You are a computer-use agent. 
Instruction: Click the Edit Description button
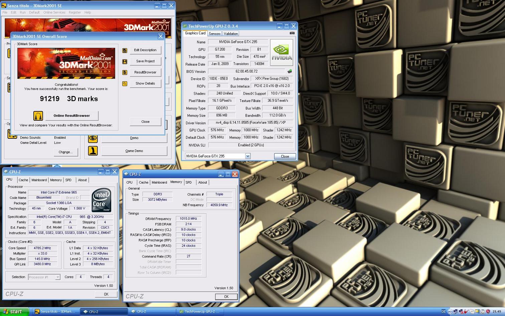(x=145, y=50)
